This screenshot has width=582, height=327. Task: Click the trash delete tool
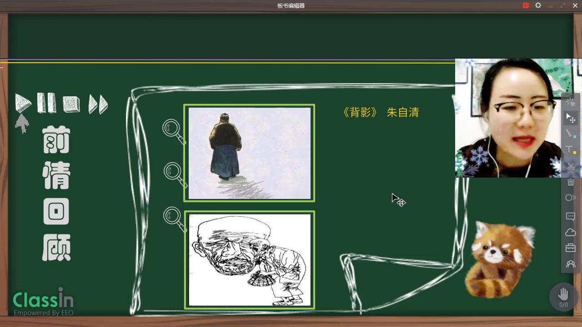tap(571, 182)
